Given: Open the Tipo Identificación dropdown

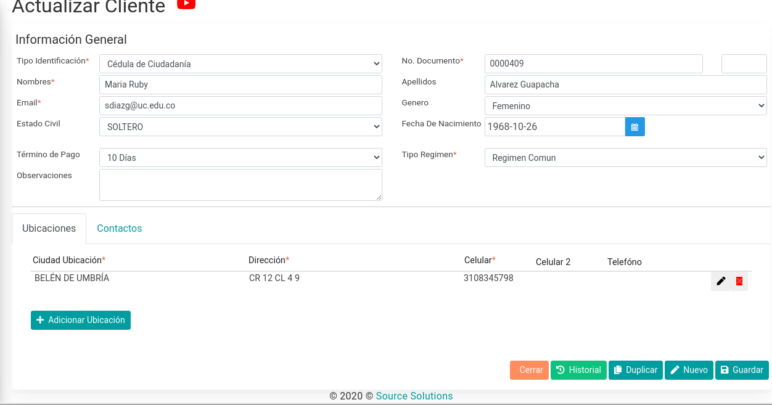Looking at the screenshot, I should [240, 63].
